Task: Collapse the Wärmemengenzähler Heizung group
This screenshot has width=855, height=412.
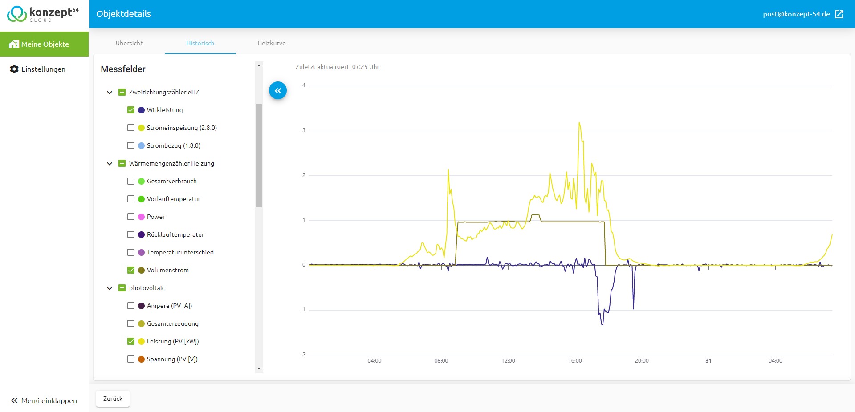Action: point(110,163)
